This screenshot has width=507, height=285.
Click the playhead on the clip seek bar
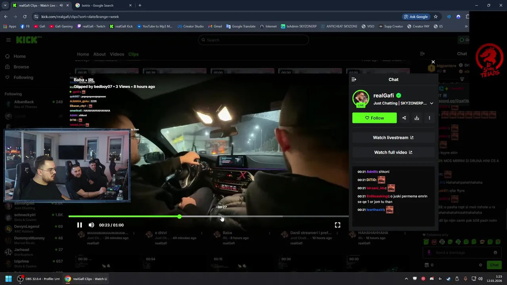click(x=179, y=217)
